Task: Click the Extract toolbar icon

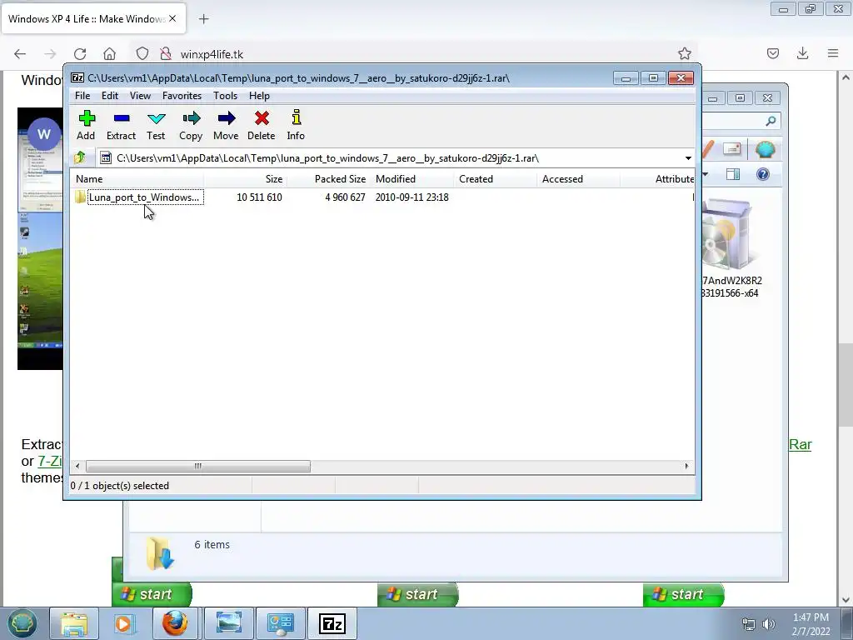Action: click(121, 125)
